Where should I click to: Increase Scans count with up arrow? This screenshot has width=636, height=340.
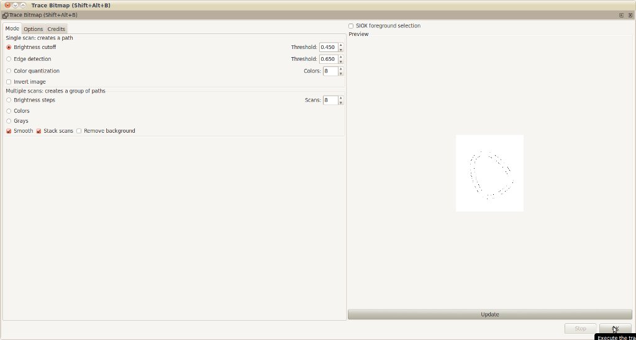click(x=341, y=97)
